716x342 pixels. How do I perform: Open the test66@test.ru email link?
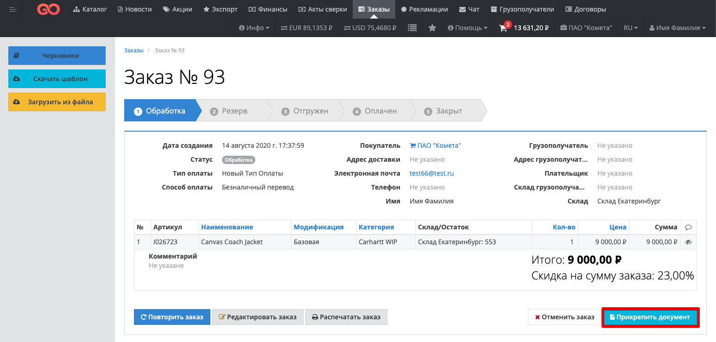(x=431, y=173)
